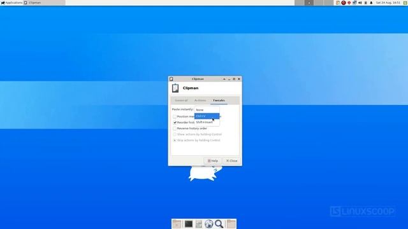The image size is (408, 229).
Task: Uncheck the Reorder history checkbox
Action: point(175,123)
